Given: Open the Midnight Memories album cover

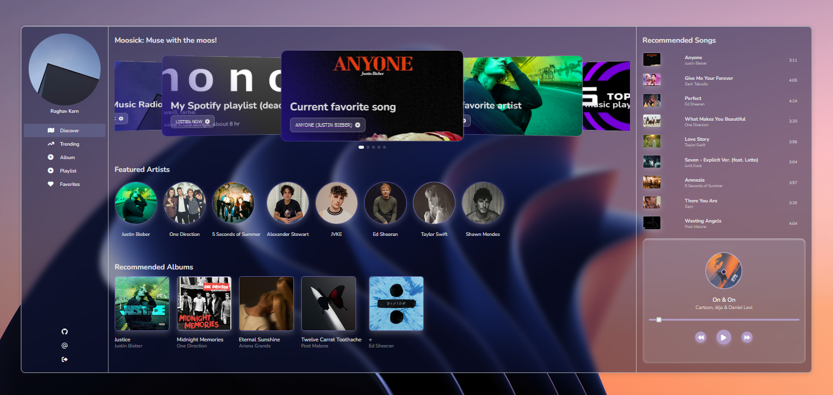Looking at the screenshot, I should [x=204, y=304].
